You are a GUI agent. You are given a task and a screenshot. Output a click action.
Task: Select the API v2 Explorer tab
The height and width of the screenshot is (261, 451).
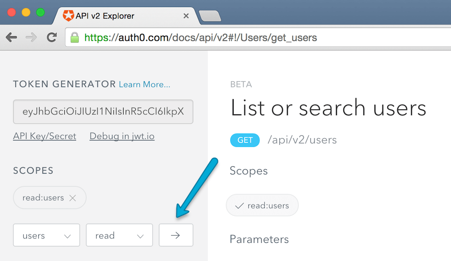tap(125, 16)
